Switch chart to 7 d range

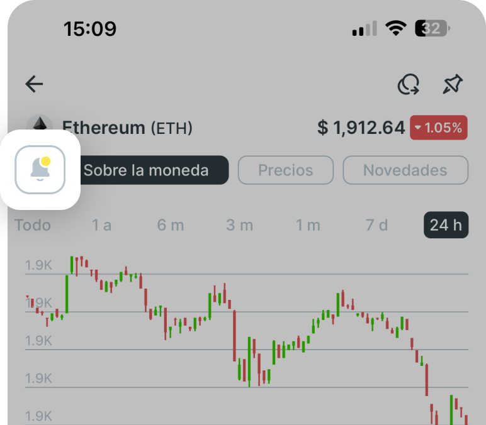coord(376,224)
